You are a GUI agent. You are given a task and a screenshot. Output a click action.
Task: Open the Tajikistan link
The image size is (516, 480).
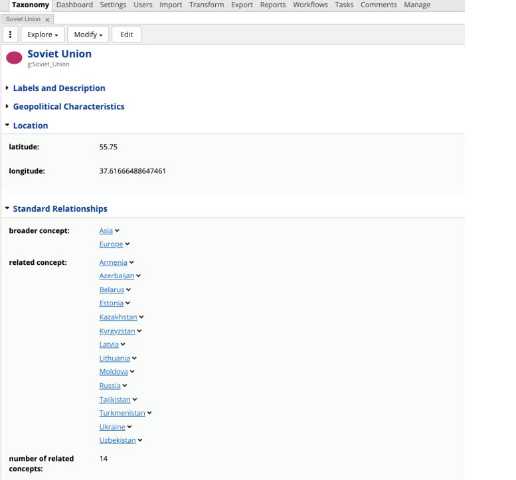[x=115, y=400]
